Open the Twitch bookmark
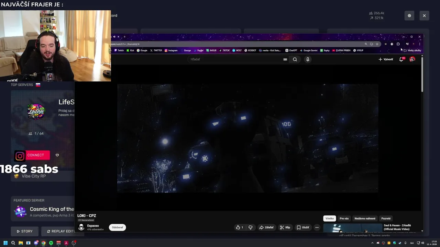 119,50
